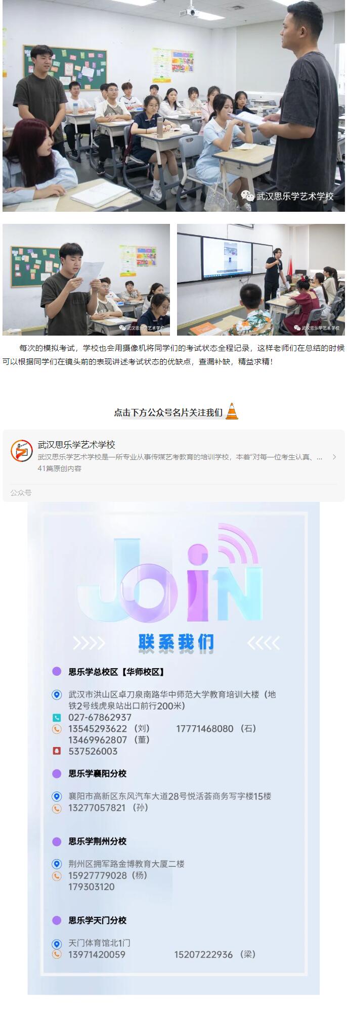Click the purple bullet next to 思乐学天门分校
This screenshot has width=347, height=1024.
57,920
